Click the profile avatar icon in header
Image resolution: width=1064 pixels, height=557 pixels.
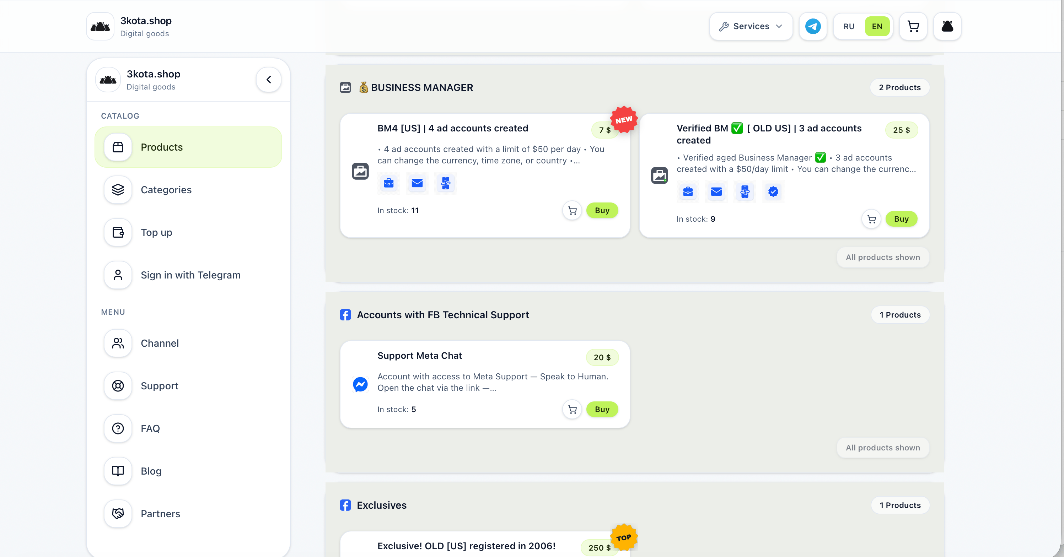point(947,26)
